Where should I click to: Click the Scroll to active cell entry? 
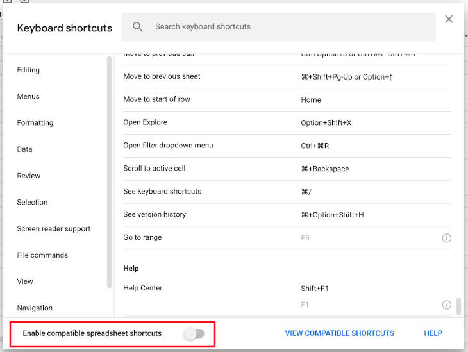pyautogui.click(x=287, y=169)
